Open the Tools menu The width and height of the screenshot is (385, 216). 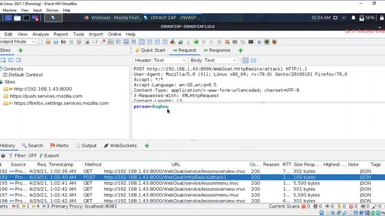point(78,34)
